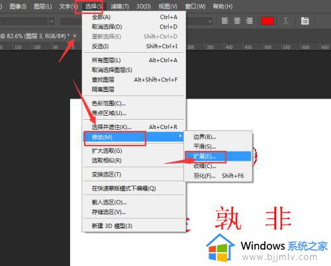Choose 焦点区域(U)... menu entry
Viewport: 331px width, 266px height.
(x=134, y=113)
